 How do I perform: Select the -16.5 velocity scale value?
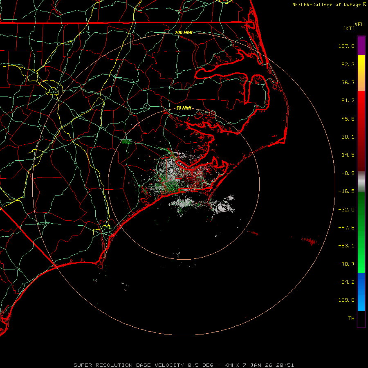(x=346, y=191)
